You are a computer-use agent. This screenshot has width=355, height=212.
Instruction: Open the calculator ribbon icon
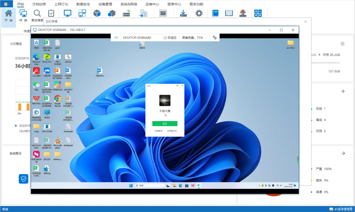[258, 13]
